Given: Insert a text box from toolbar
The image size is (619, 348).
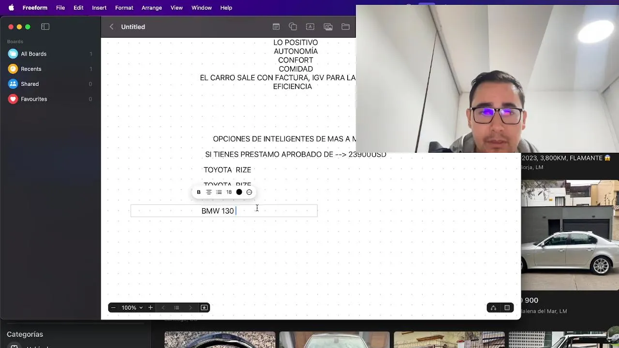Looking at the screenshot, I should tap(310, 27).
